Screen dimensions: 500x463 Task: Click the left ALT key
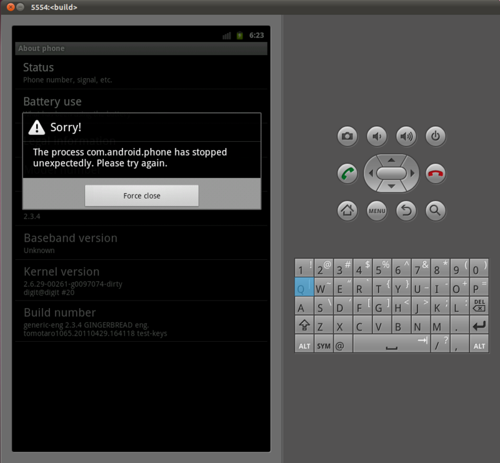coord(304,344)
